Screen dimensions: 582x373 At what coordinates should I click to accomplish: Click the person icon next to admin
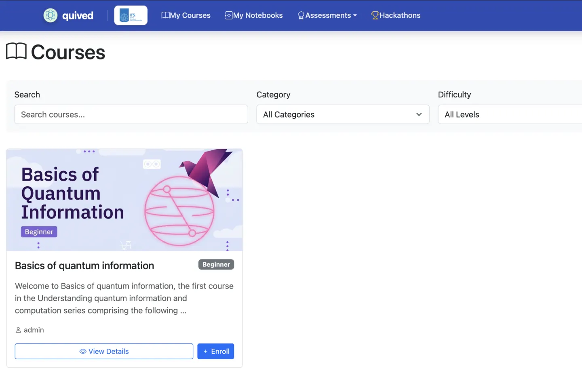18,330
